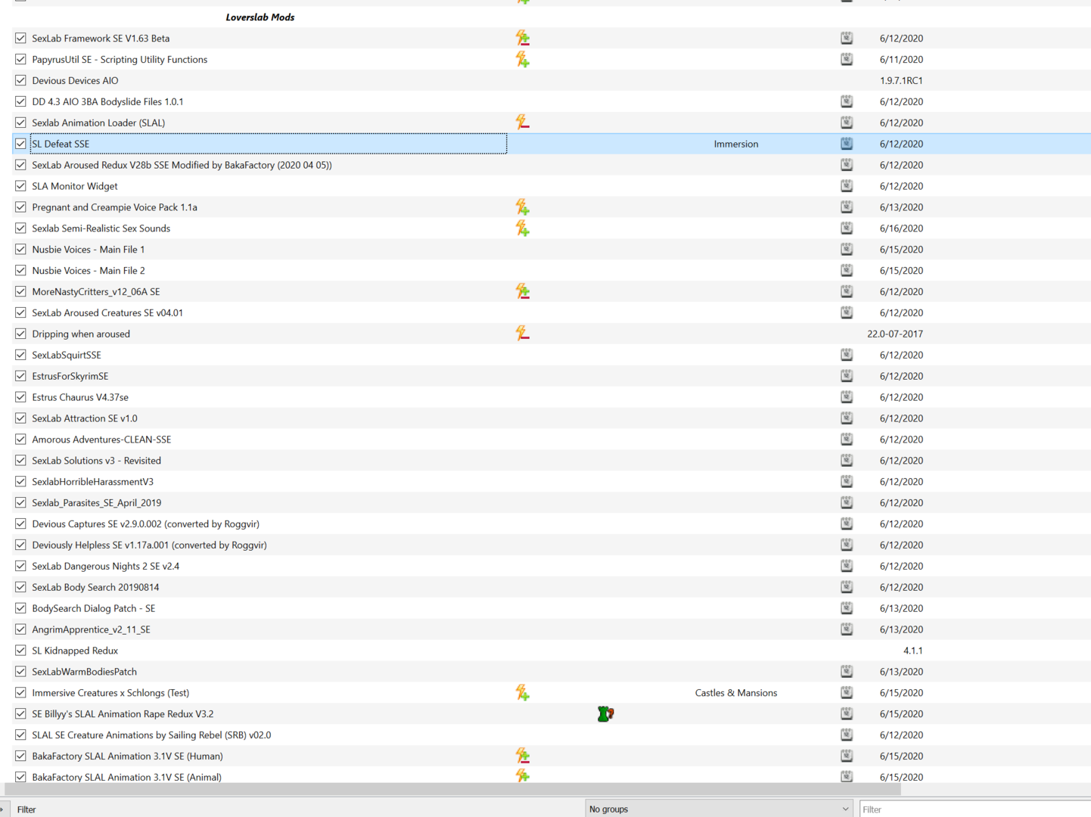Click version 22.0-07-2017 for Dripping when aroused
1091x817 pixels.
(x=895, y=334)
